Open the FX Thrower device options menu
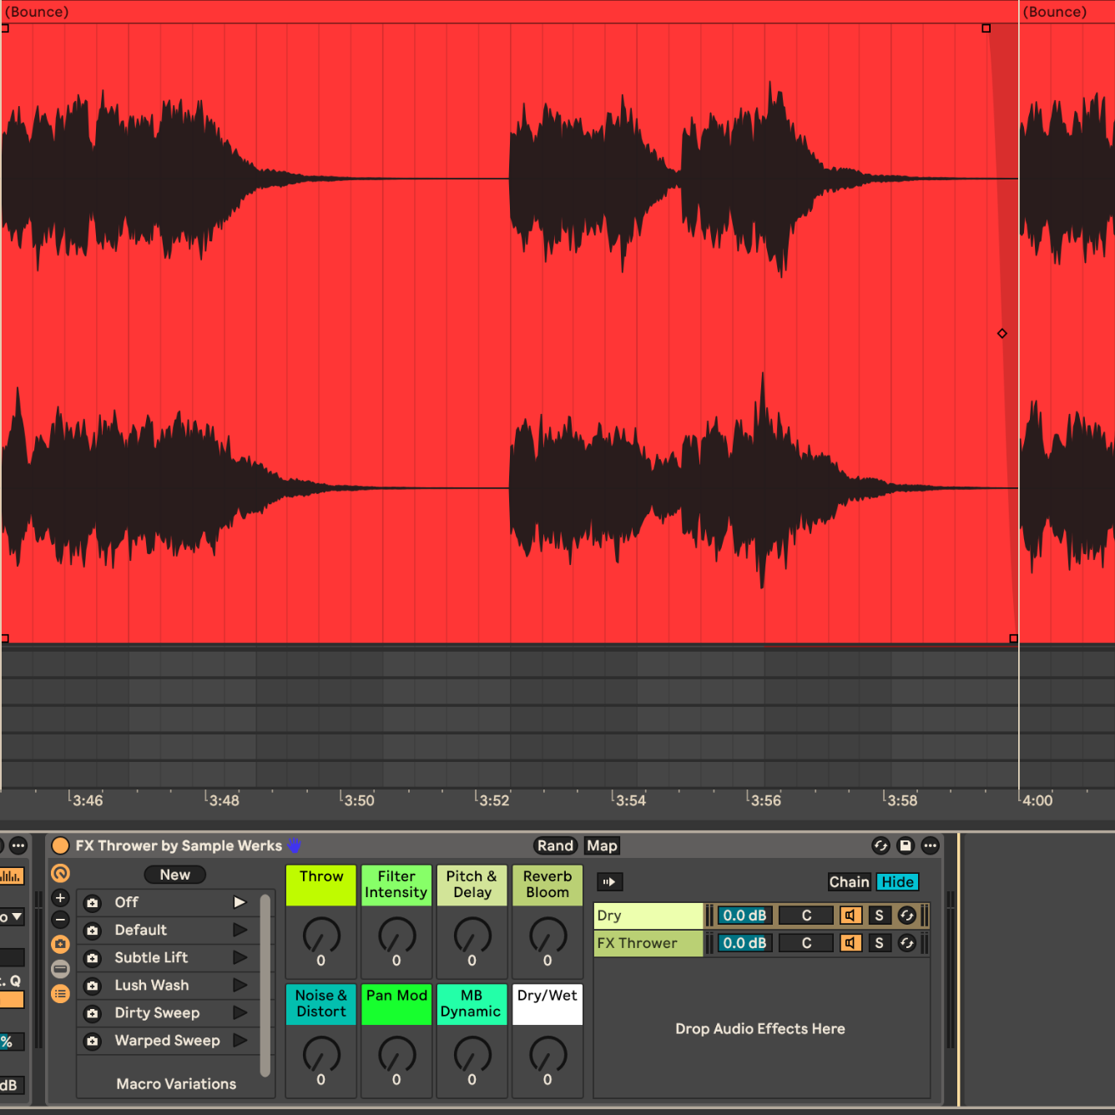Viewport: 1115px width, 1115px height. pyautogui.click(x=930, y=845)
